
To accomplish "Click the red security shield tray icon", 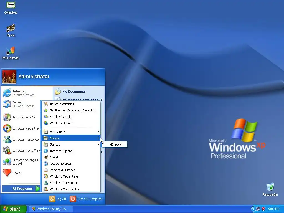I will (263, 209).
